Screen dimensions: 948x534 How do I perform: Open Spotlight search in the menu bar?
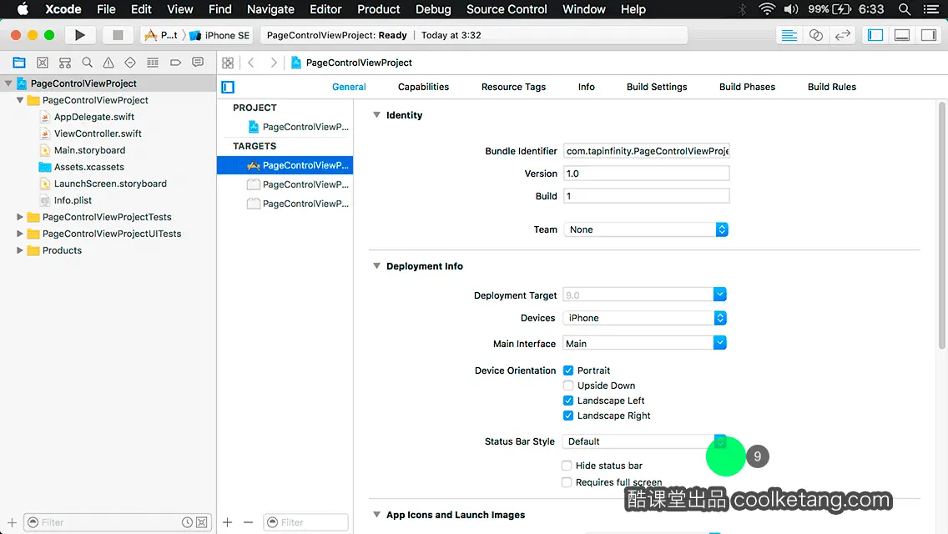[905, 9]
